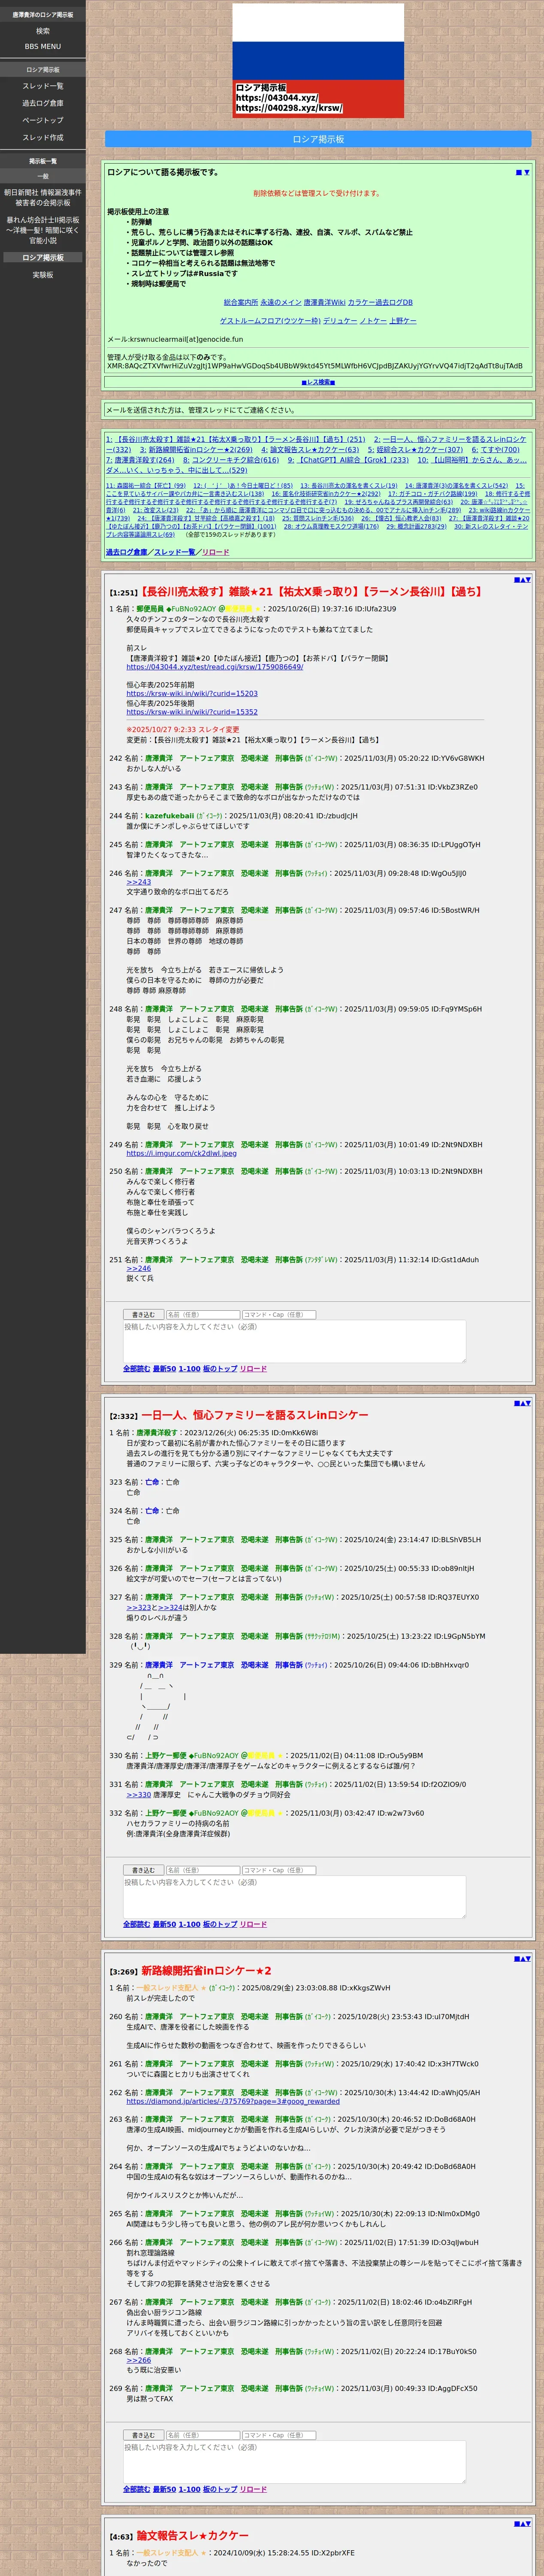The width and height of the screenshot is (544, 2576).
Task: Open thread list entry 3: 新路線開拓省inロシケー★2
Action: 196,450
